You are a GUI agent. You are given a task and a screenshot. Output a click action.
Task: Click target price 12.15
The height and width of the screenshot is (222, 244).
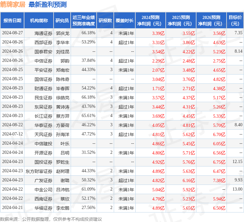(x=237, y=161)
